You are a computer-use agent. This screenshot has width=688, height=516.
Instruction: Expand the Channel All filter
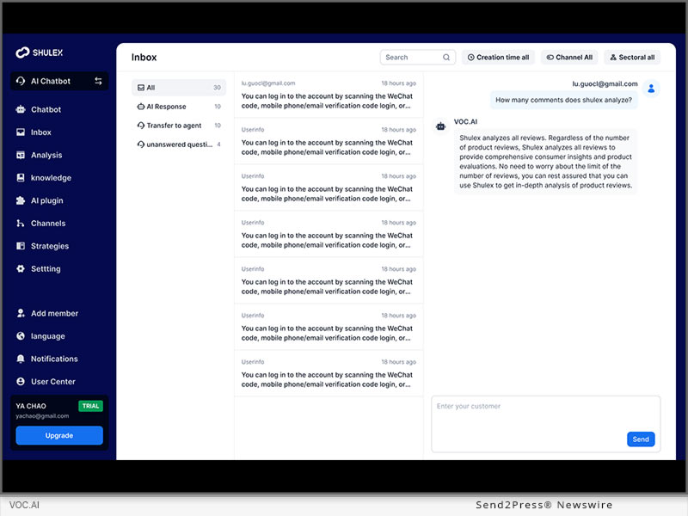568,58
